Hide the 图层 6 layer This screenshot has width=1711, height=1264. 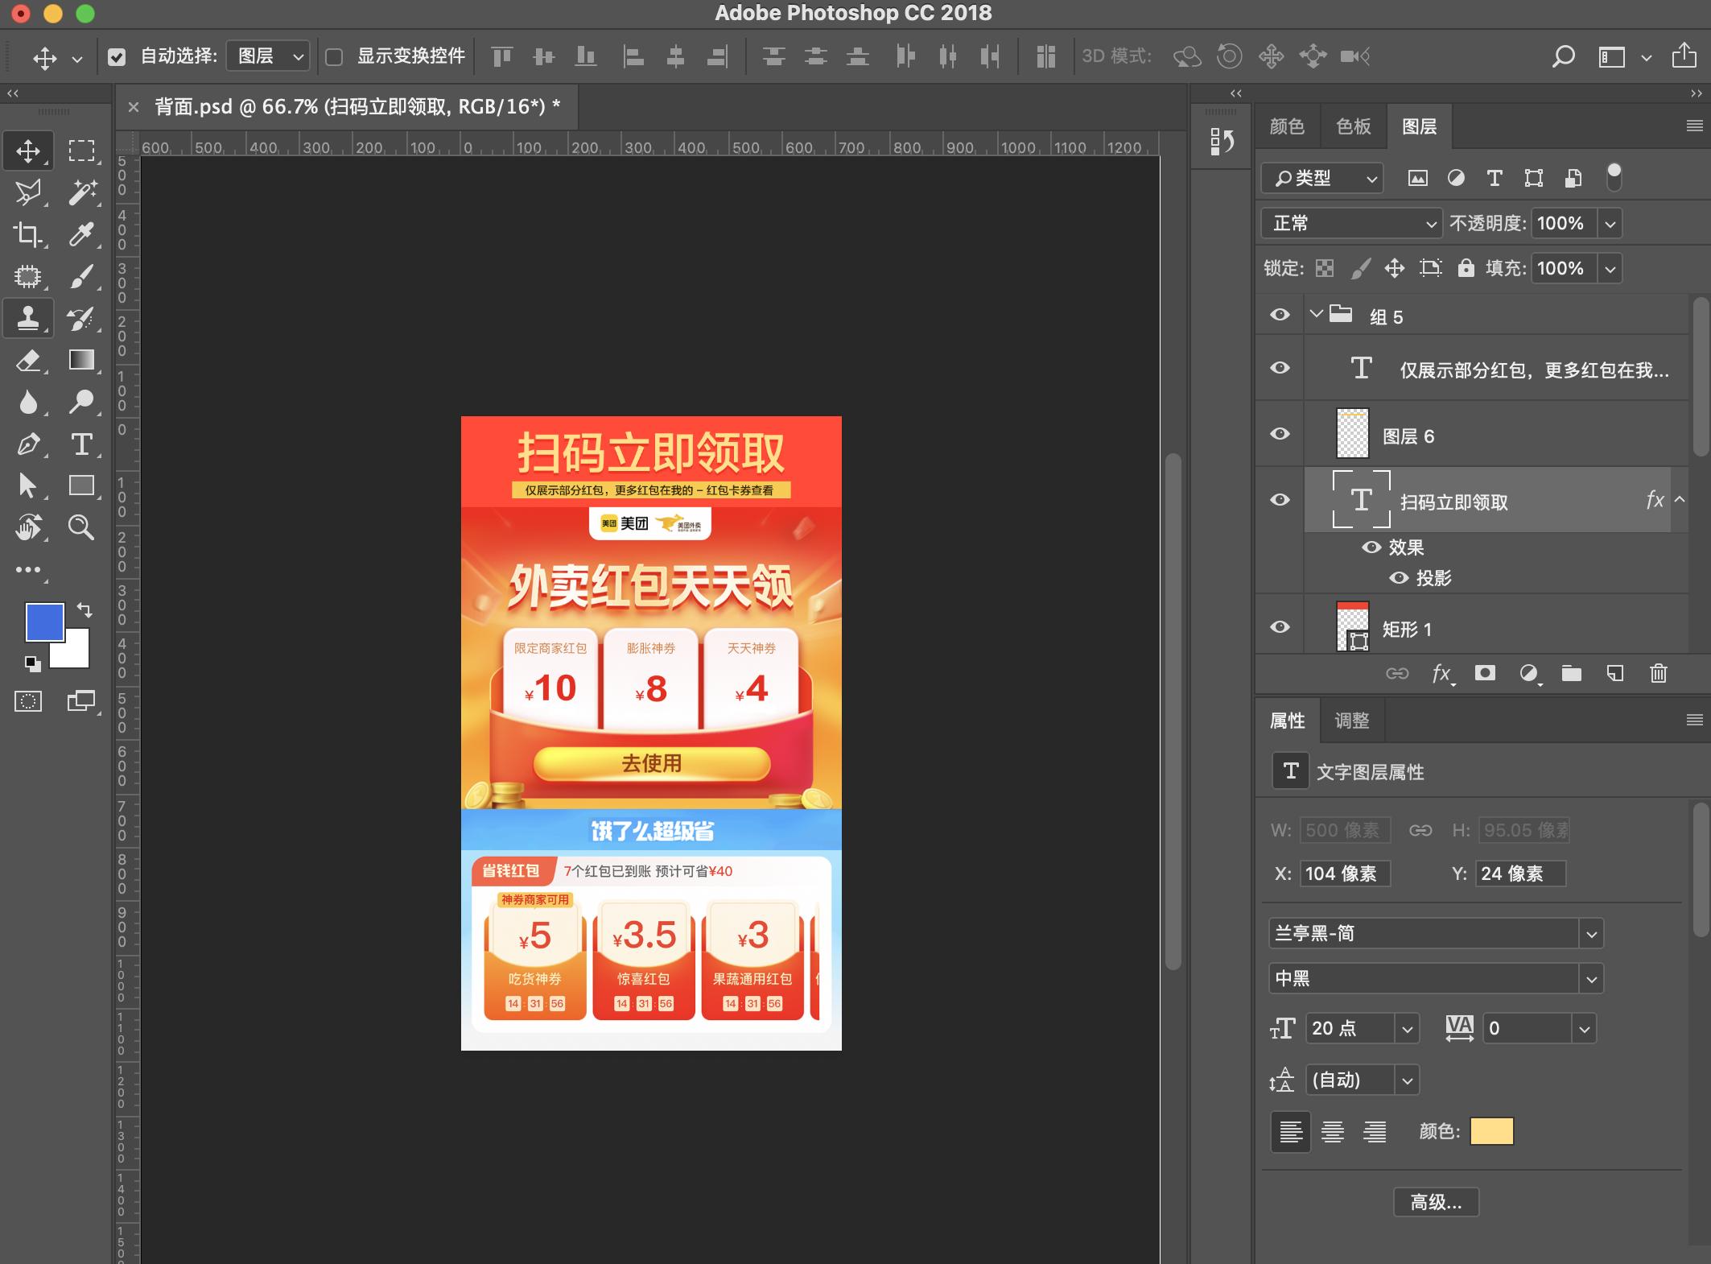[1280, 434]
